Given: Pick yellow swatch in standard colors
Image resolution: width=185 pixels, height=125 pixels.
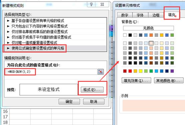Looking at the screenshot, I should pos(141,71).
